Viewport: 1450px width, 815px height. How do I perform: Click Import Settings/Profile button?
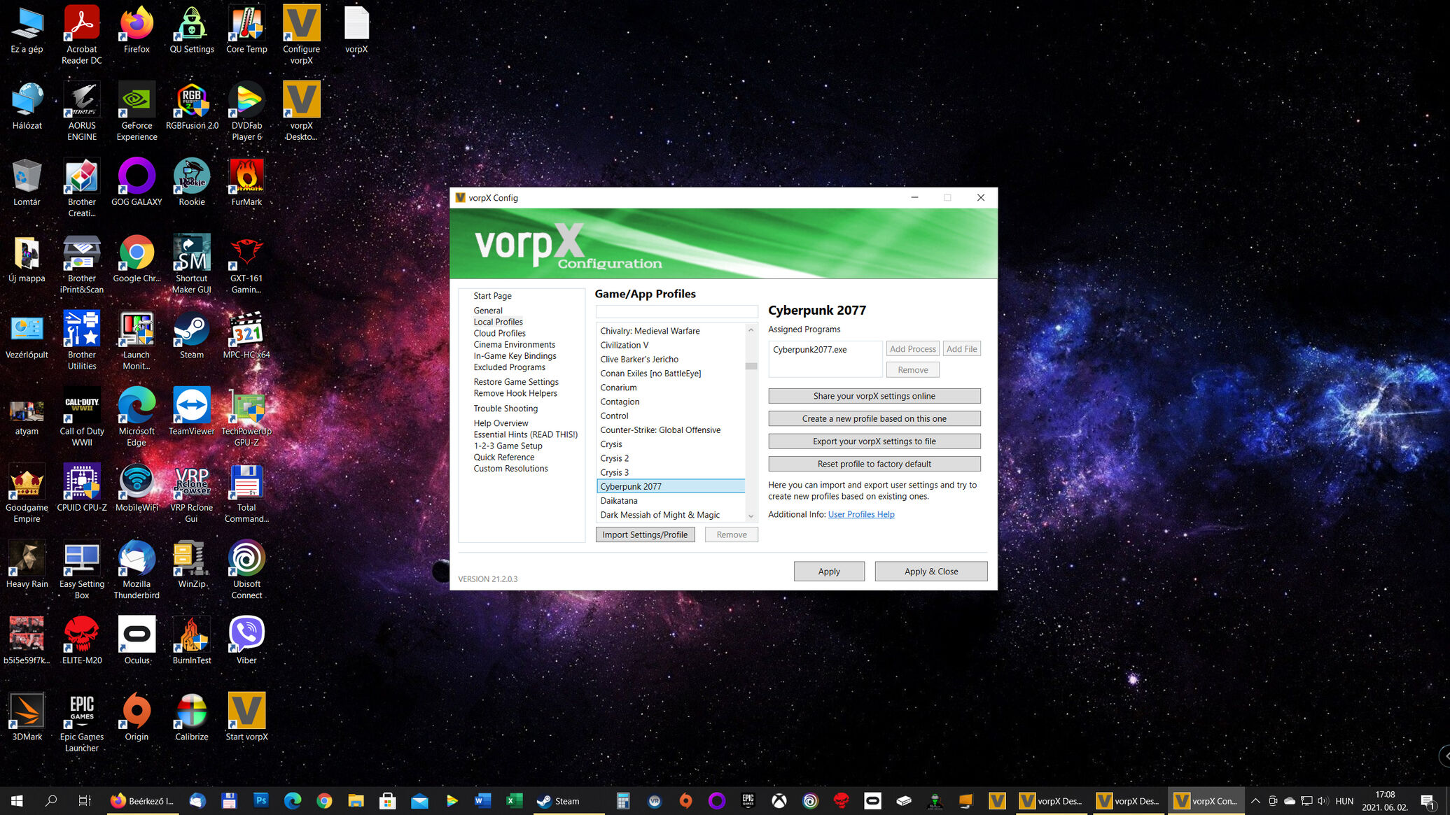point(645,534)
